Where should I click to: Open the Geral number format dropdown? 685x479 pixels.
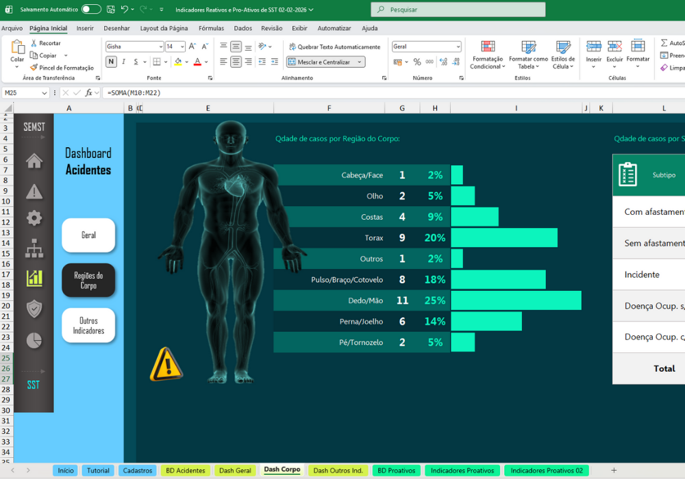(x=458, y=47)
